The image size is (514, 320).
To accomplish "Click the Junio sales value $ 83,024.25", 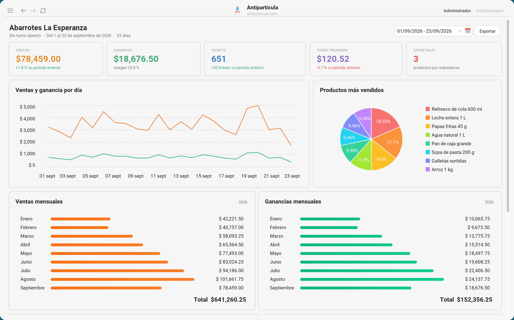I will 231,262.
